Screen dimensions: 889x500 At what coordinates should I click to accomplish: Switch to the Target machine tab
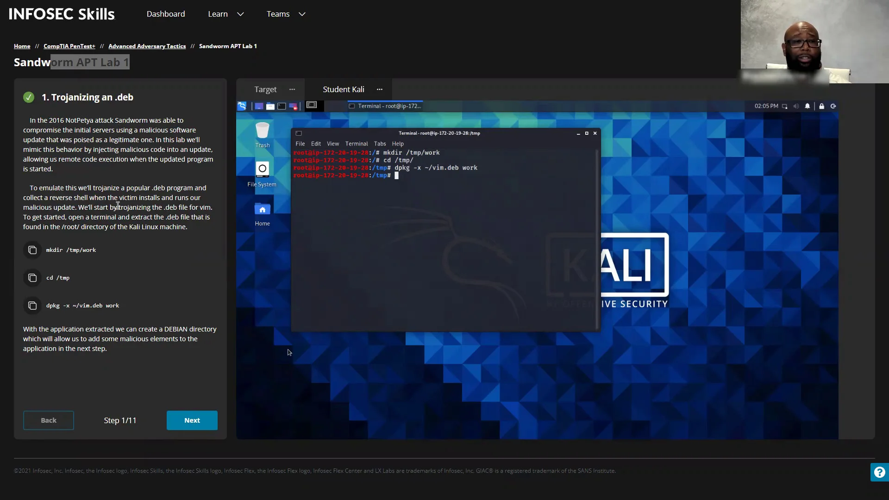(x=265, y=89)
